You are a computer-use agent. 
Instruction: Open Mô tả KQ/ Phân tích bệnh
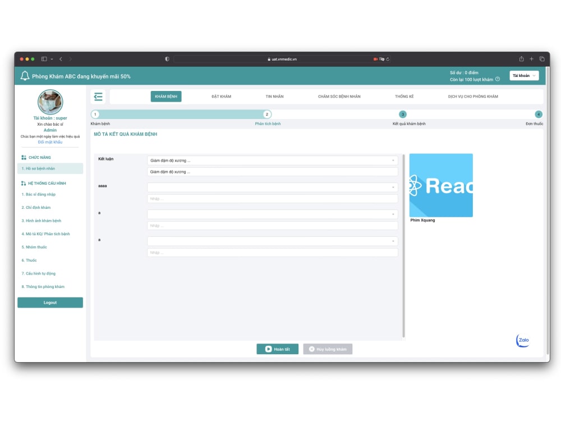(x=46, y=234)
